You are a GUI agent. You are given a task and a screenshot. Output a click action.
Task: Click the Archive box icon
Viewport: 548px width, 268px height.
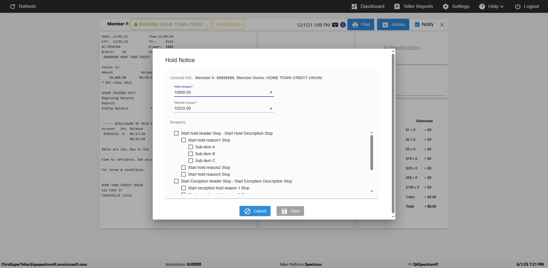385,25
